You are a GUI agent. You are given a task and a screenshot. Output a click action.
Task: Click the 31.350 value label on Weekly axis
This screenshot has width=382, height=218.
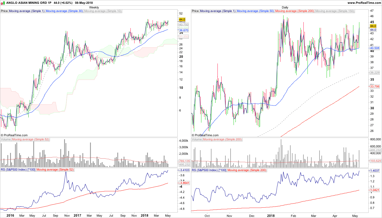click(184, 37)
